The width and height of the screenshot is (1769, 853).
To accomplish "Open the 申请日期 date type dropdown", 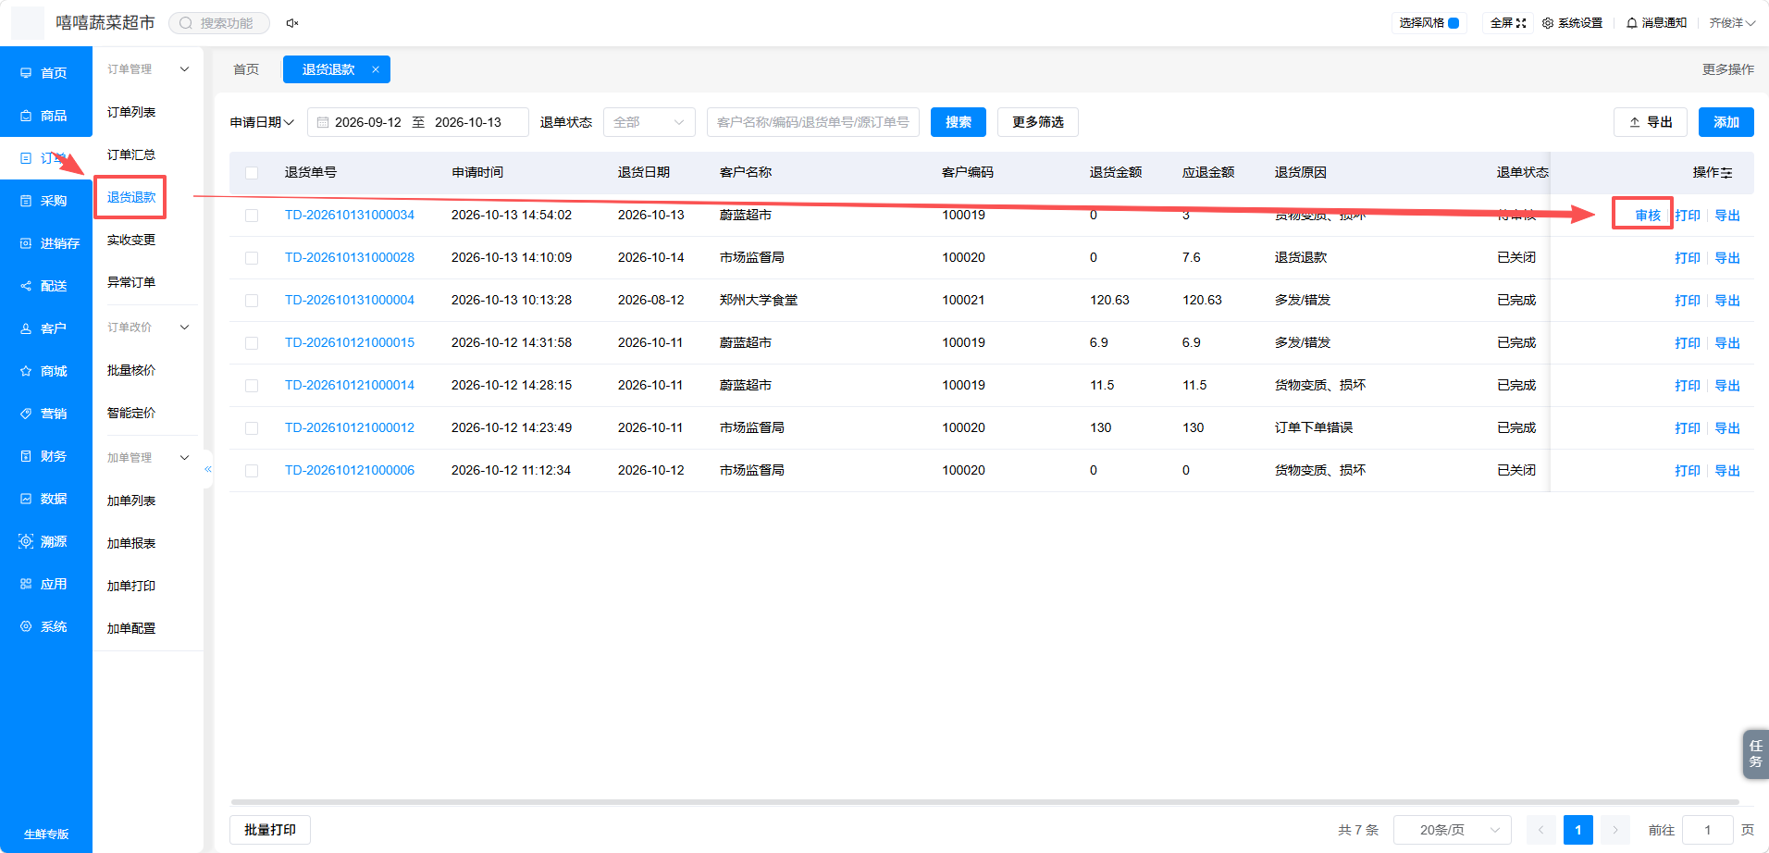I will [263, 122].
